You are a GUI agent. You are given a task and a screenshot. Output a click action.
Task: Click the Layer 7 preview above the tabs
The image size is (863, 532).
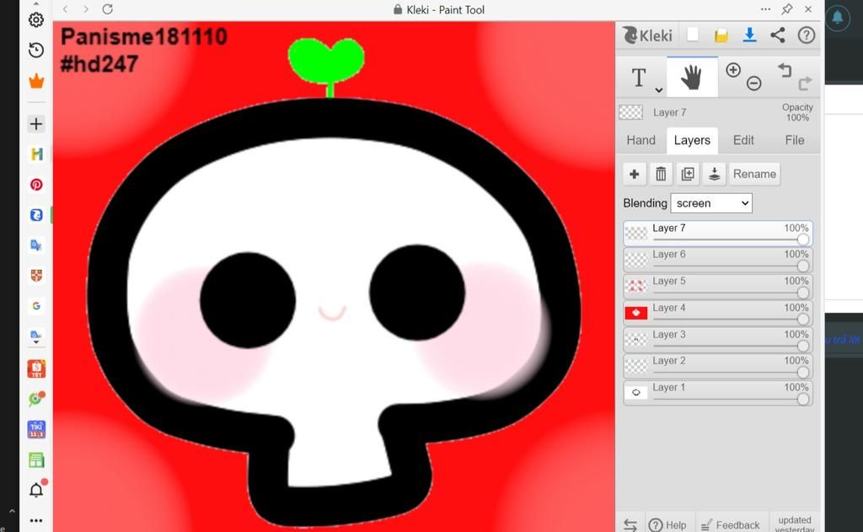pyautogui.click(x=630, y=113)
